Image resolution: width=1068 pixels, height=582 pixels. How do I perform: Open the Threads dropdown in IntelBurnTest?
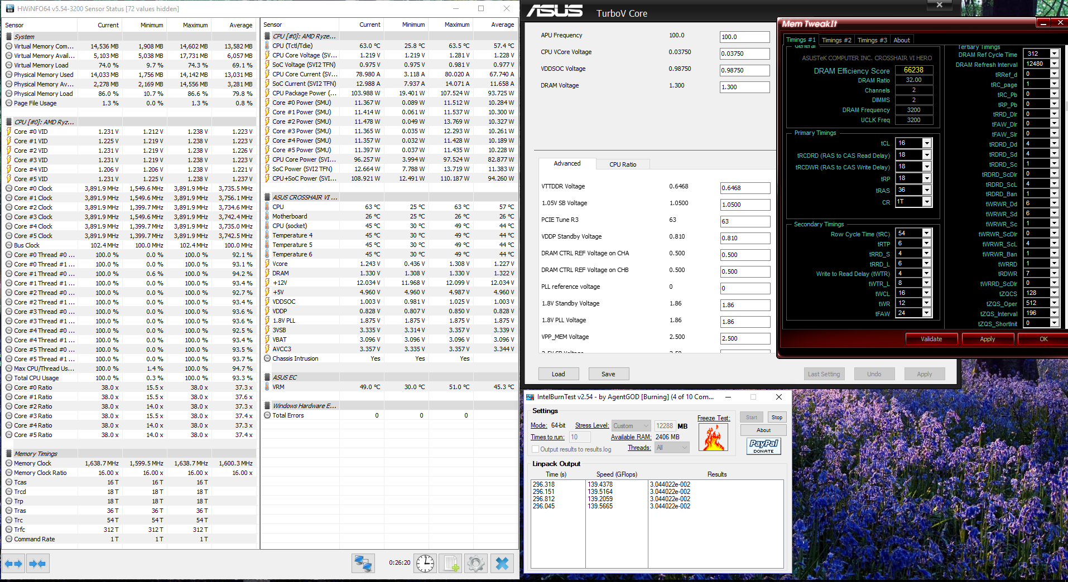click(672, 448)
